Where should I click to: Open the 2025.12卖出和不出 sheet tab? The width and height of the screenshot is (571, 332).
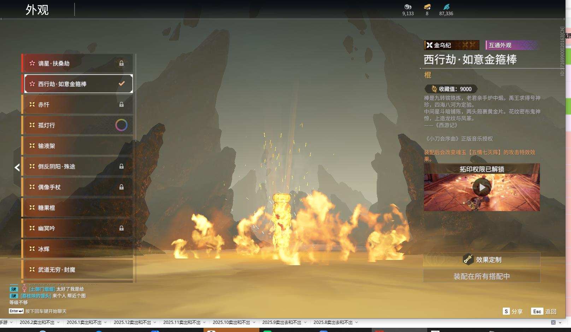pos(132,322)
